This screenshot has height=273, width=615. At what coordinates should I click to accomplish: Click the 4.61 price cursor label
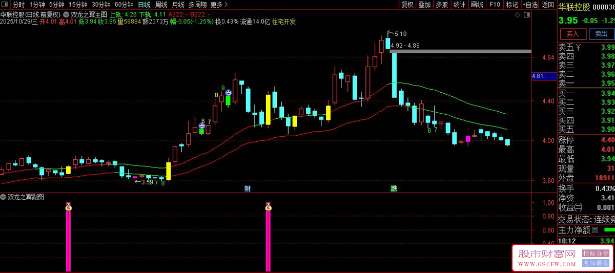coord(544,76)
